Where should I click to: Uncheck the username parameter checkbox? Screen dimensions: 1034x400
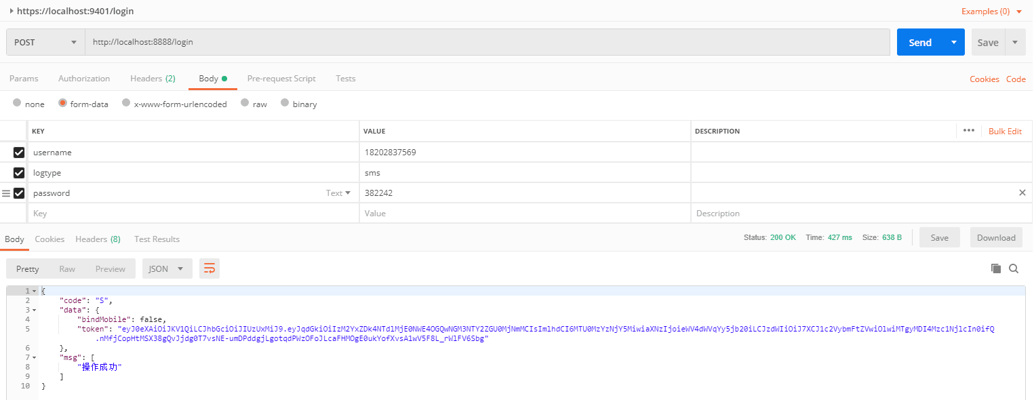(19, 153)
